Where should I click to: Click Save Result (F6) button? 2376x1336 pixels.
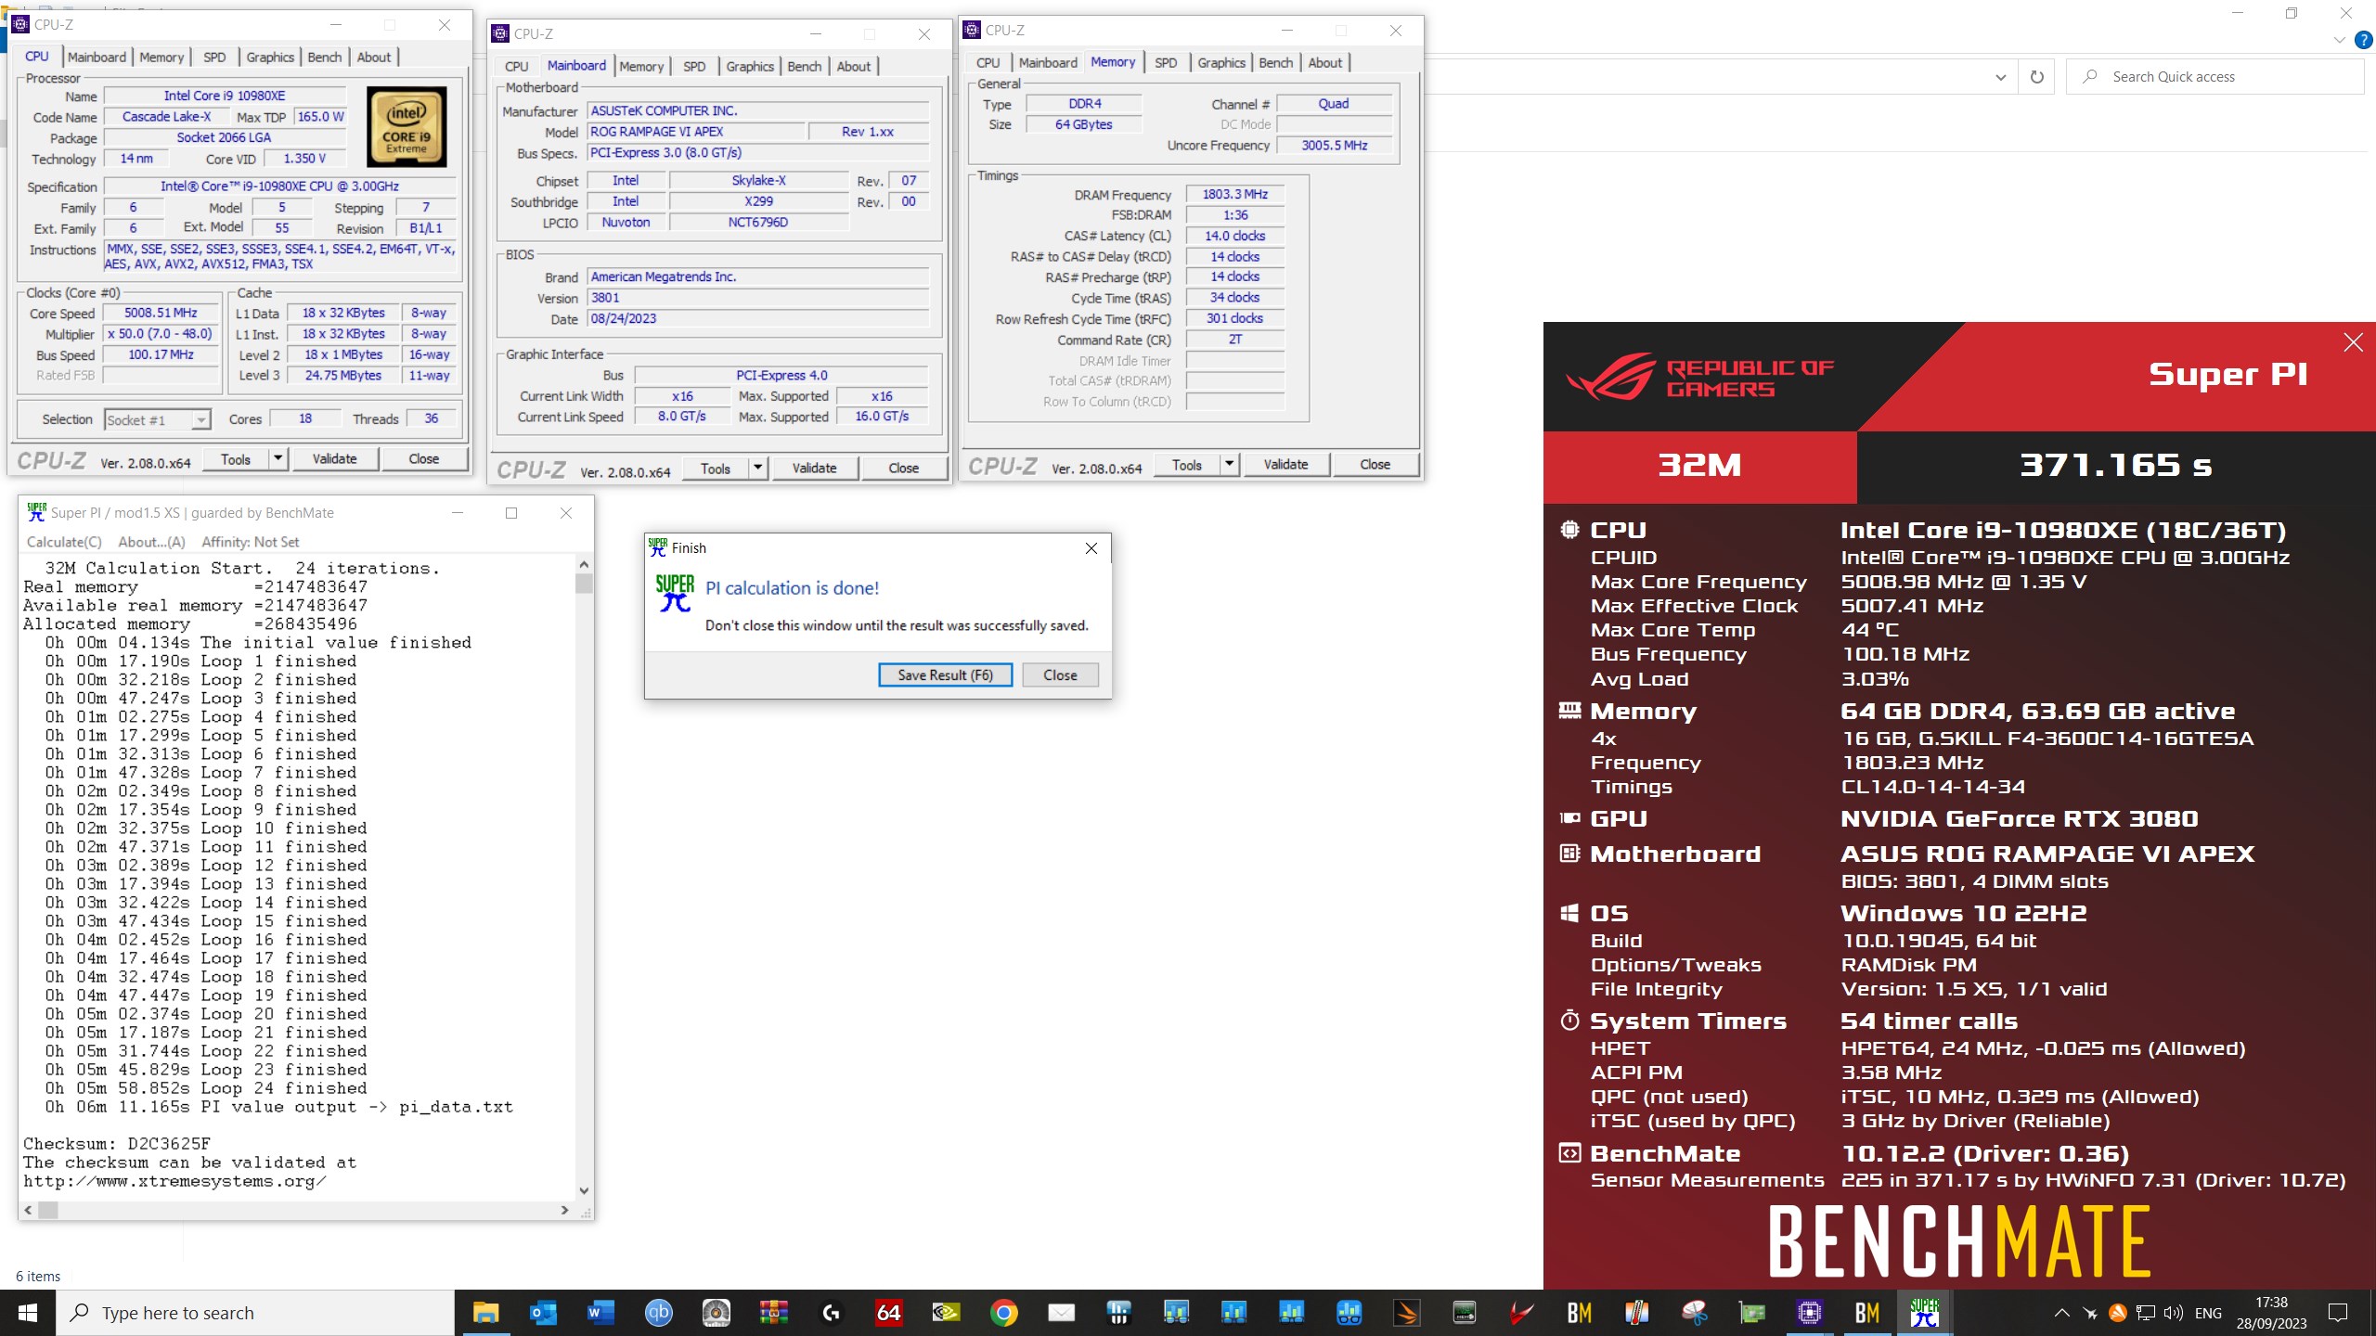945,674
